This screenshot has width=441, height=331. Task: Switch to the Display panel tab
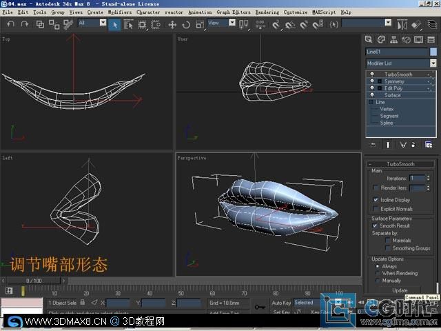click(x=418, y=40)
